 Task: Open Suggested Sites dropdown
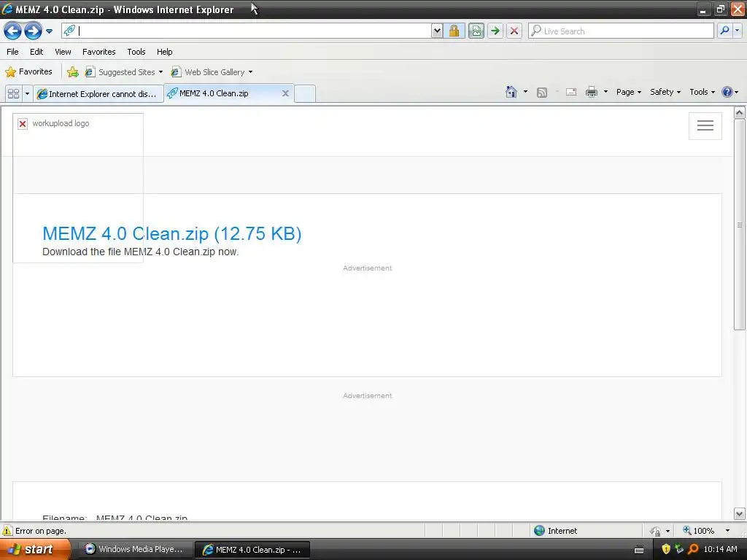(124, 72)
